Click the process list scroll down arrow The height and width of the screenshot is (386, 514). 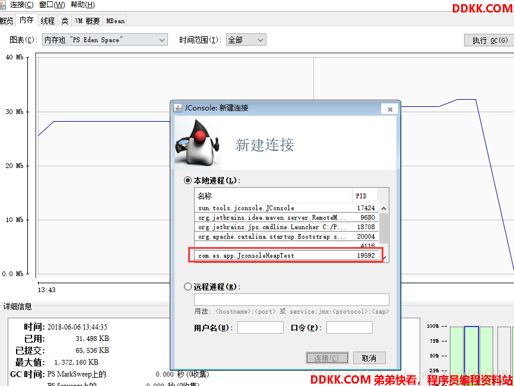click(x=384, y=258)
